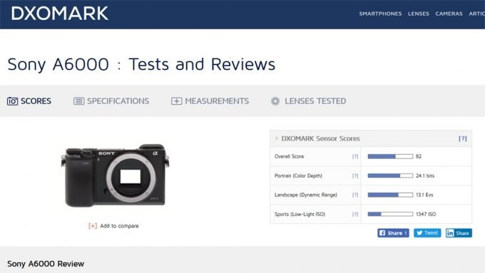Viewport: 485px width, 273px height.
Task: Share the page via Facebook Share button
Action: tap(393, 233)
